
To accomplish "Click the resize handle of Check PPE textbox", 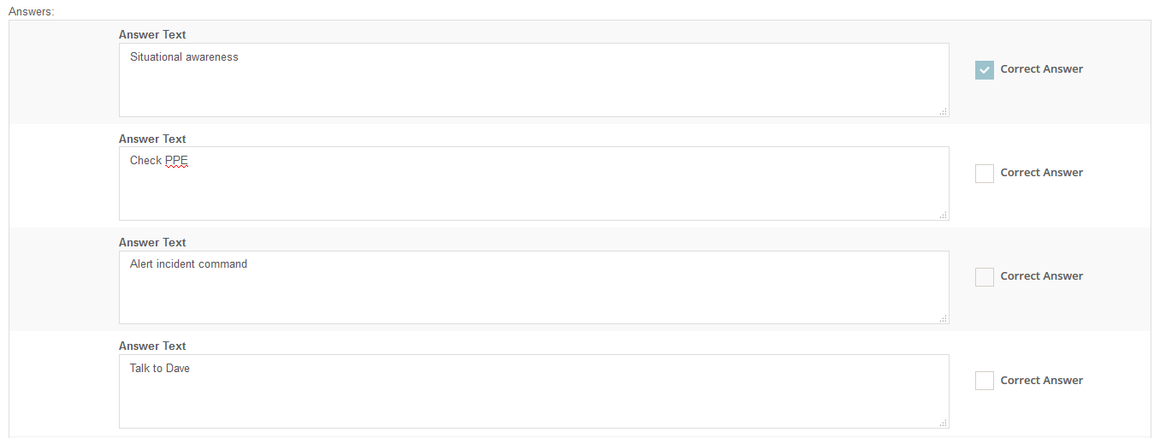I will [943, 215].
